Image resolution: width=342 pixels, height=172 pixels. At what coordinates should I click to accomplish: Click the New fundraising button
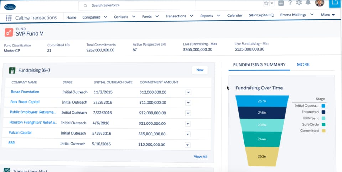click(x=200, y=70)
